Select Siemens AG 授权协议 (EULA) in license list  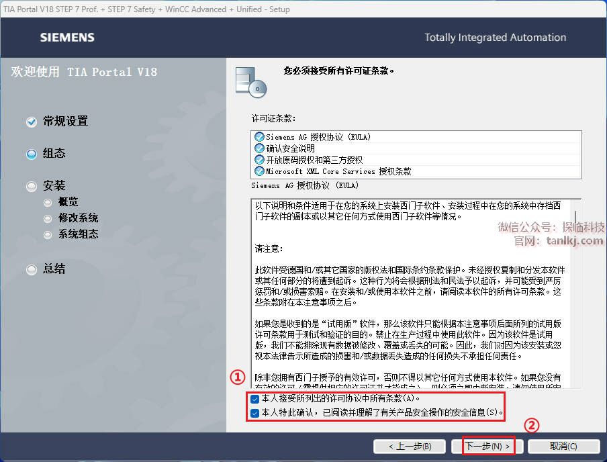(x=416, y=137)
